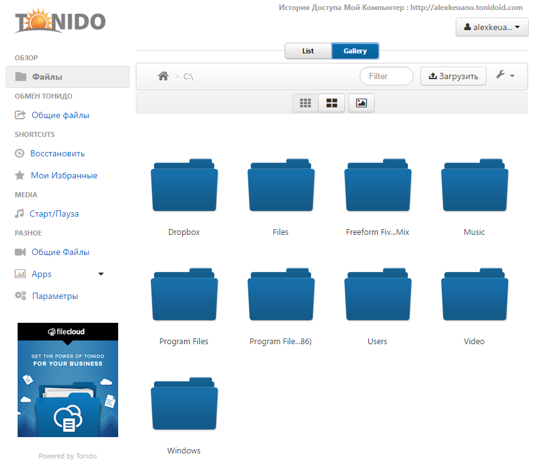The image size is (533, 466).
Task: Expand the Apps menu arrow
Action: pos(101,274)
